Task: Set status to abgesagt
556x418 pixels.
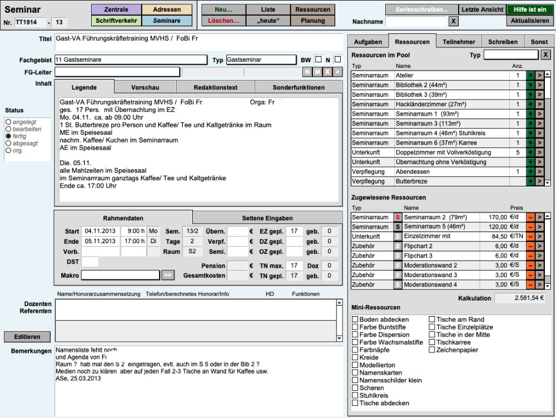Action: pos(8,143)
